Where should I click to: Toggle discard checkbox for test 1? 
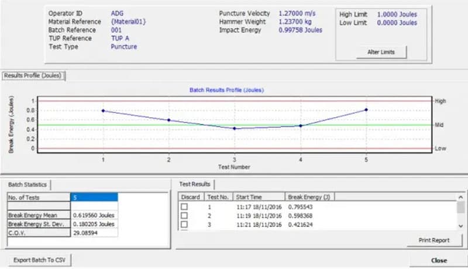coord(184,207)
